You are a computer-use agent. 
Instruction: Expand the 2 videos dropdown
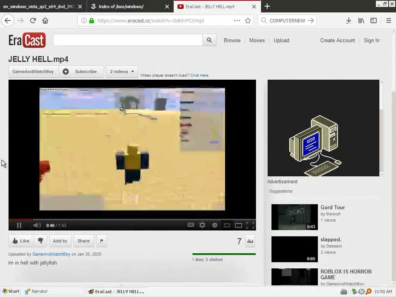pyautogui.click(x=122, y=72)
